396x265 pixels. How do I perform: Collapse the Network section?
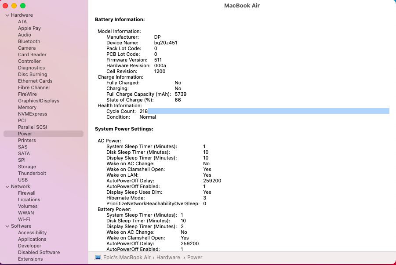point(7,187)
